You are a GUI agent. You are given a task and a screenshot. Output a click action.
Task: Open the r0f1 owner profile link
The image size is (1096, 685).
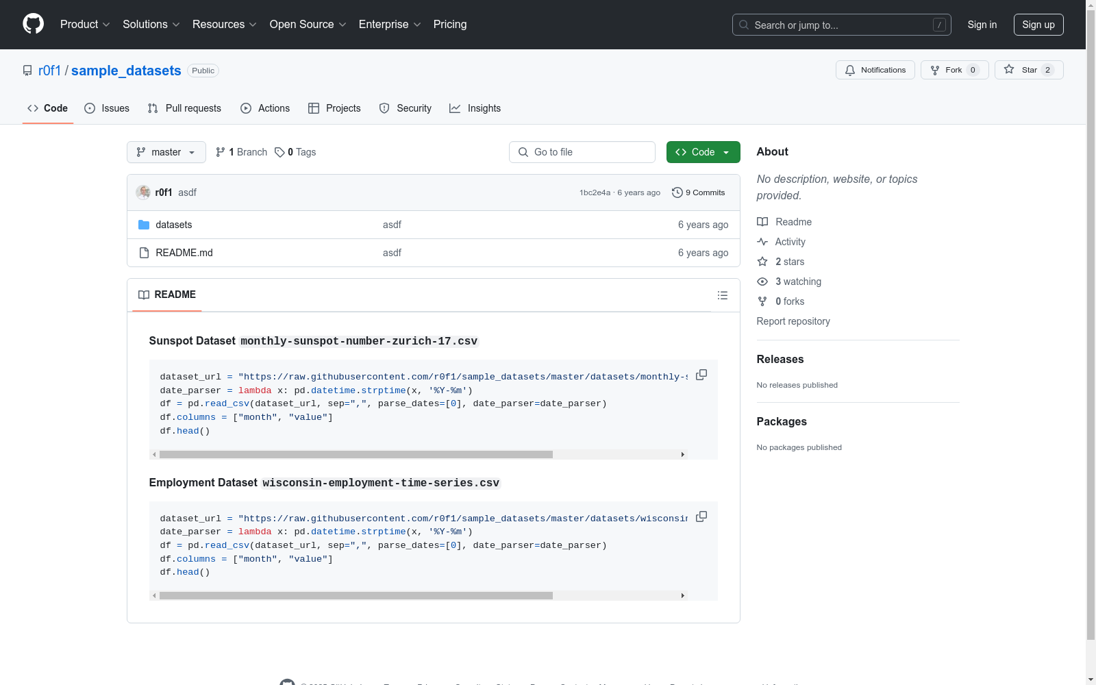pos(49,71)
